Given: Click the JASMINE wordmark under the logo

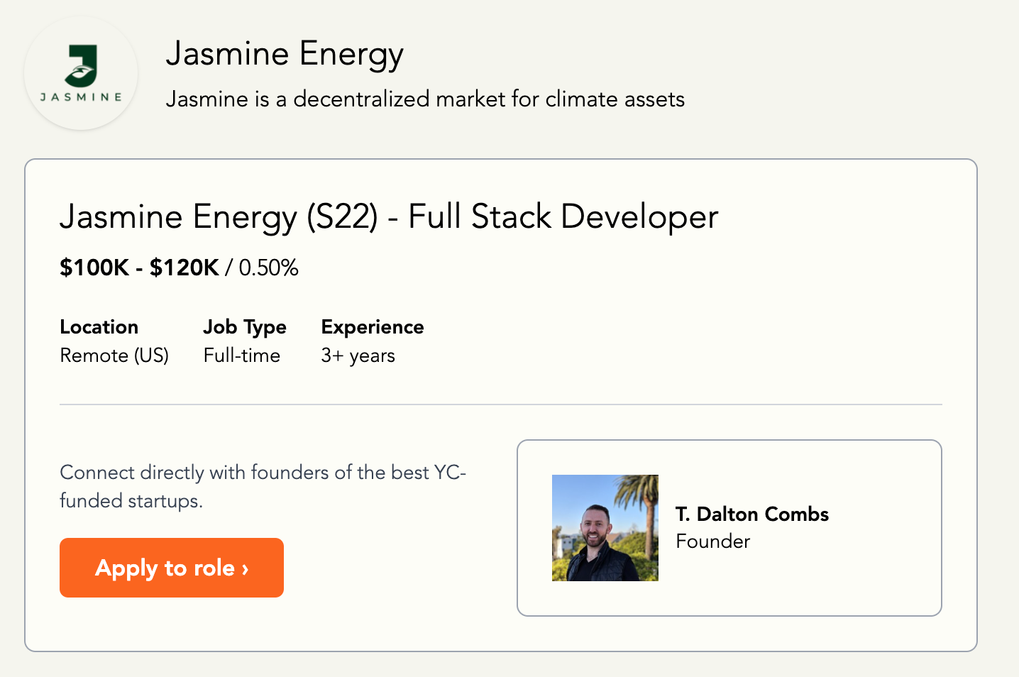Looking at the screenshot, I should click(x=81, y=97).
